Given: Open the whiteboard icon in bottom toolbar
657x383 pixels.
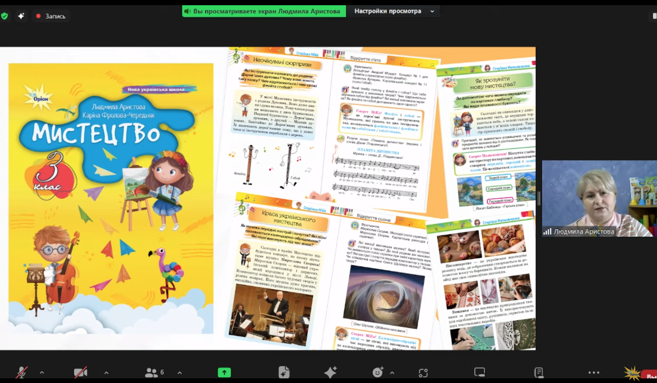Looking at the screenshot, I should (480, 372).
